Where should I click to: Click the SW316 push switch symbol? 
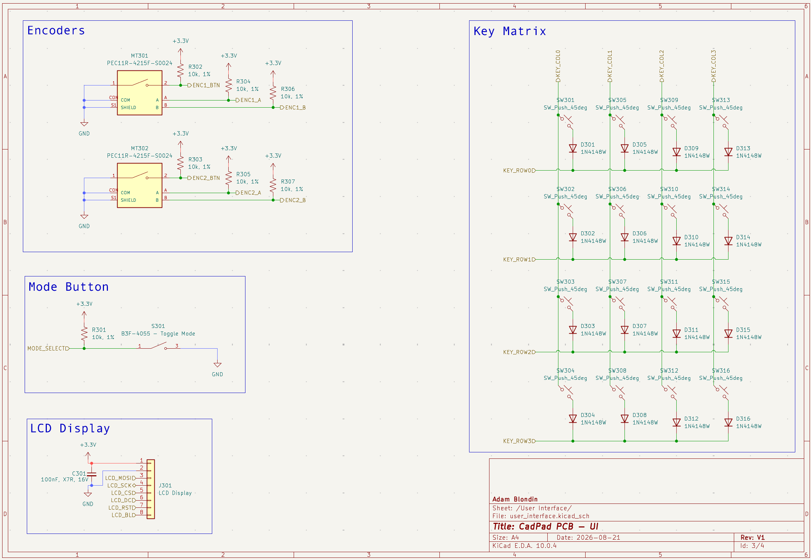721,393
